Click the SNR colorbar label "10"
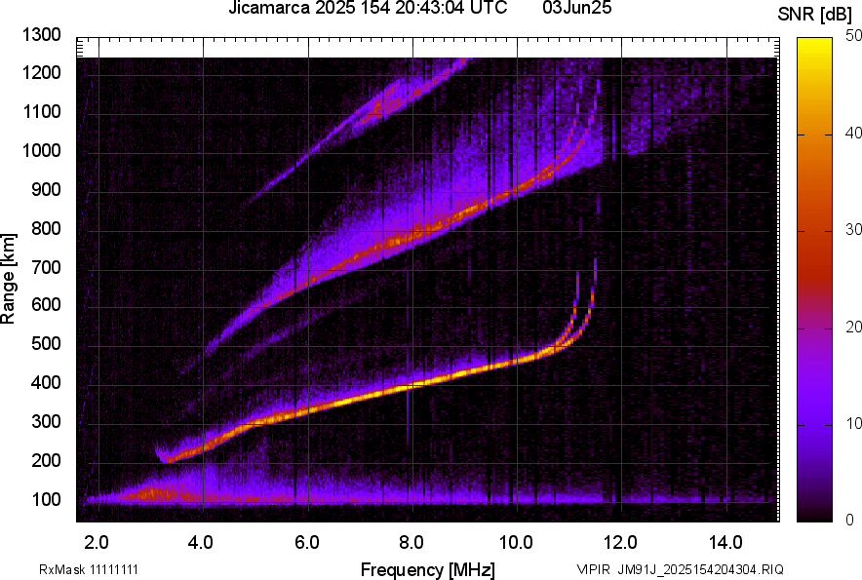The image size is (862, 580). tap(853, 423)
